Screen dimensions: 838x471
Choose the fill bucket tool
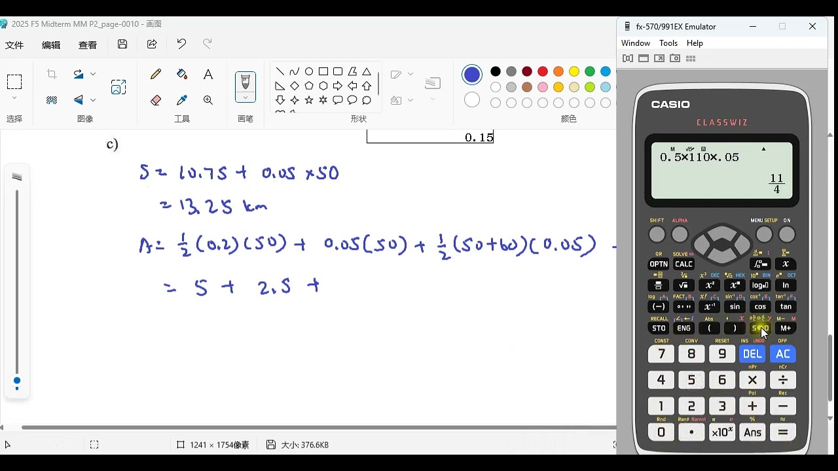(x=182, y=75)
